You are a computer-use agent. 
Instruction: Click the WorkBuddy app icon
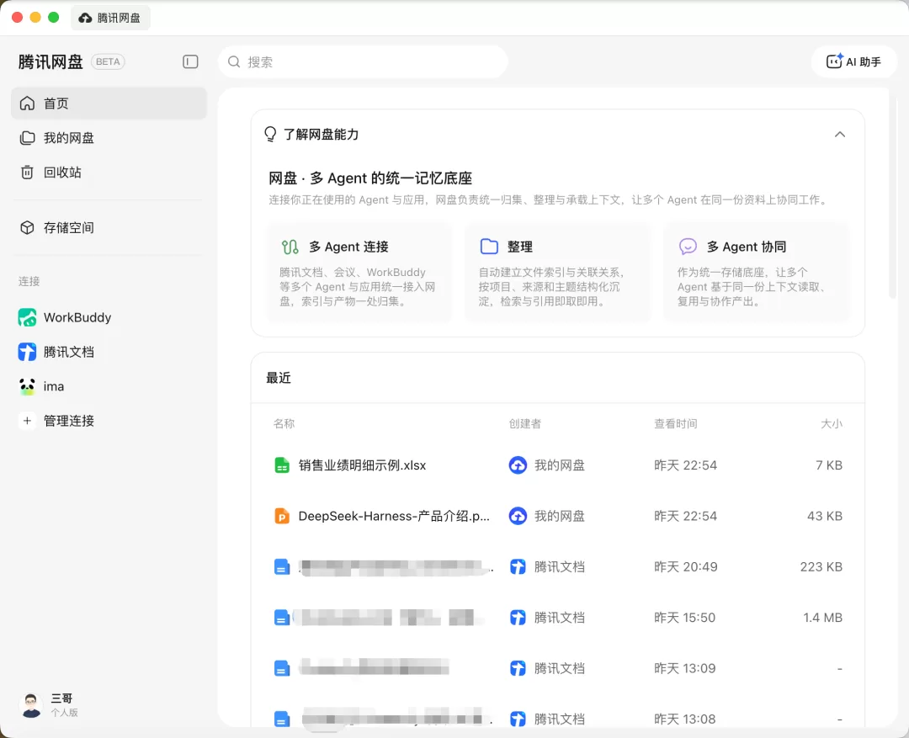pyautogui.click(x=27, y=317)
